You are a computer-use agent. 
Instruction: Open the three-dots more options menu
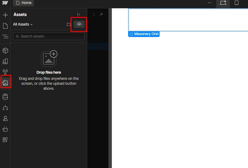(x=209, y=3)
